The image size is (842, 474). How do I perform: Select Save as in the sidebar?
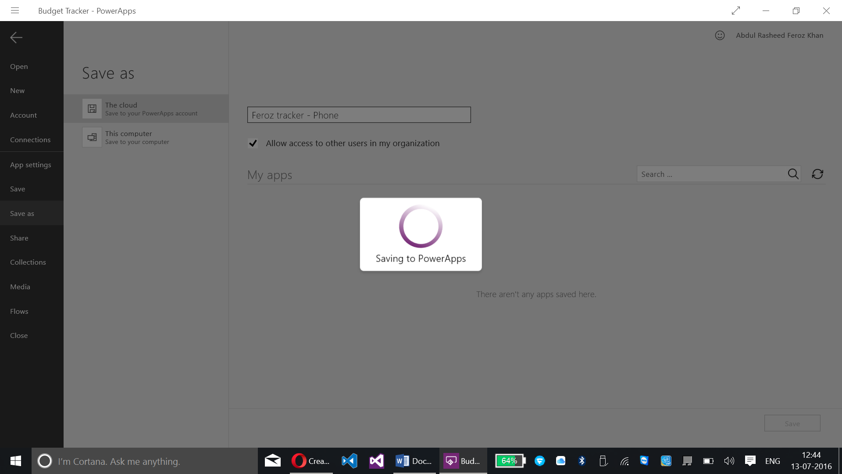(32, 213)
